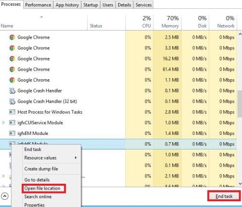Click the igfxEM Module icon

click(x=12, y=133)
